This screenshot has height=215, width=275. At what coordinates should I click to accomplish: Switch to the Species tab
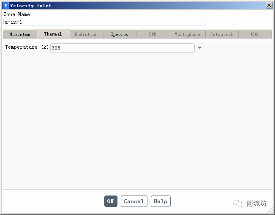point(120,34)
